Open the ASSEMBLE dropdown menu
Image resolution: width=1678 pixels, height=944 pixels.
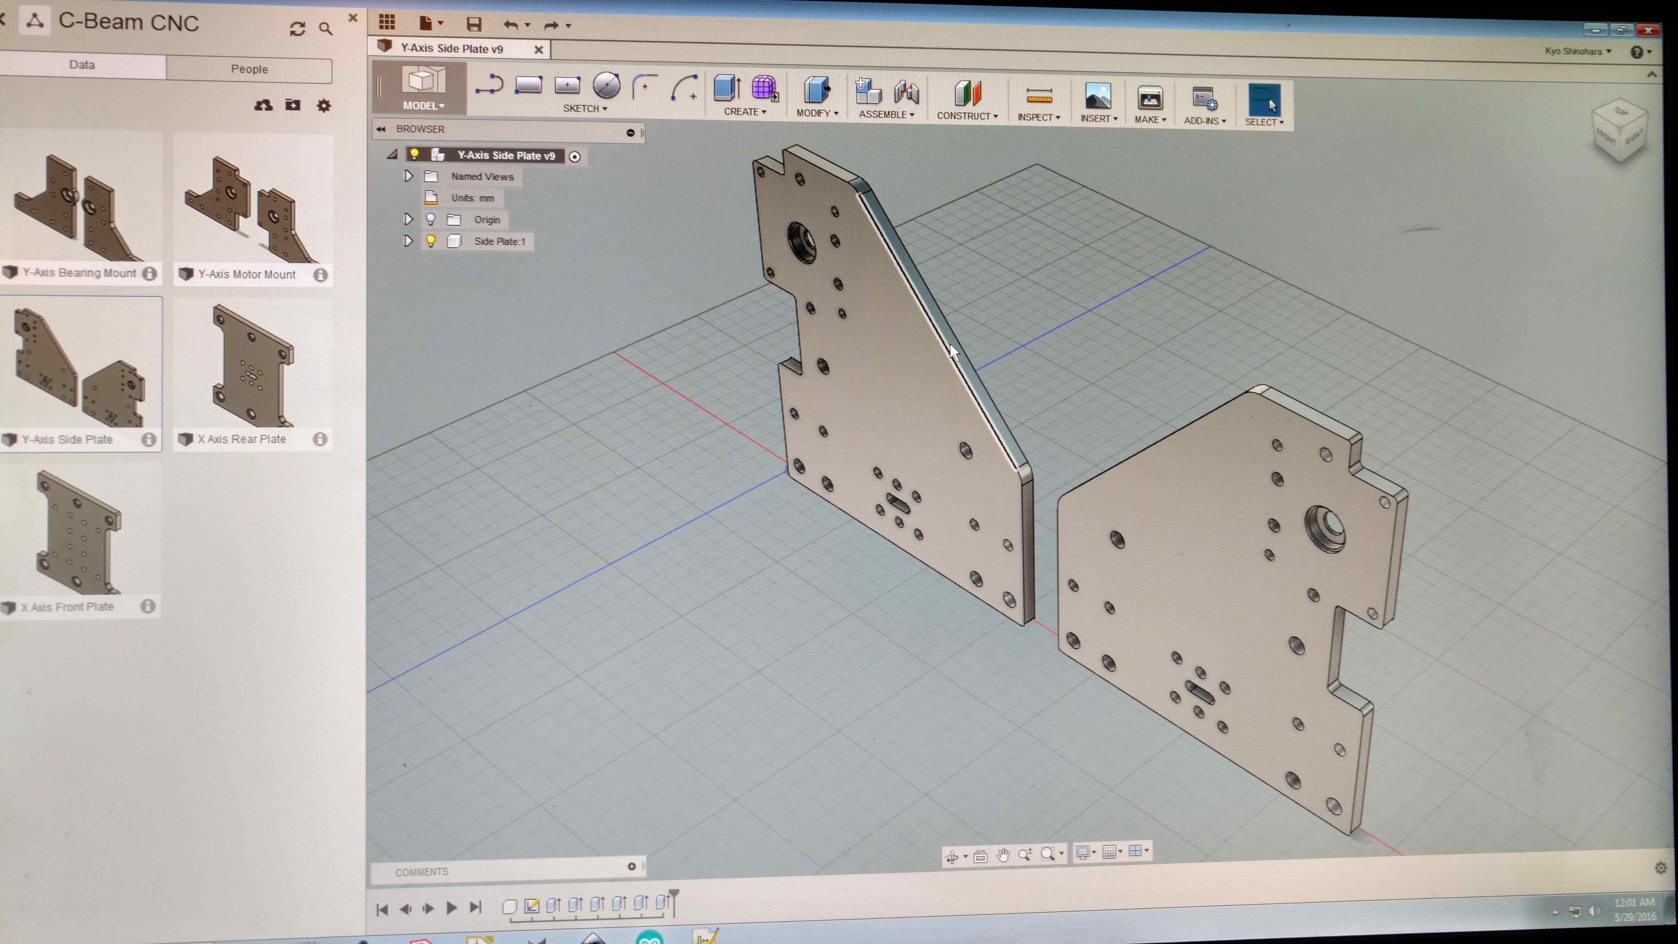886,114
